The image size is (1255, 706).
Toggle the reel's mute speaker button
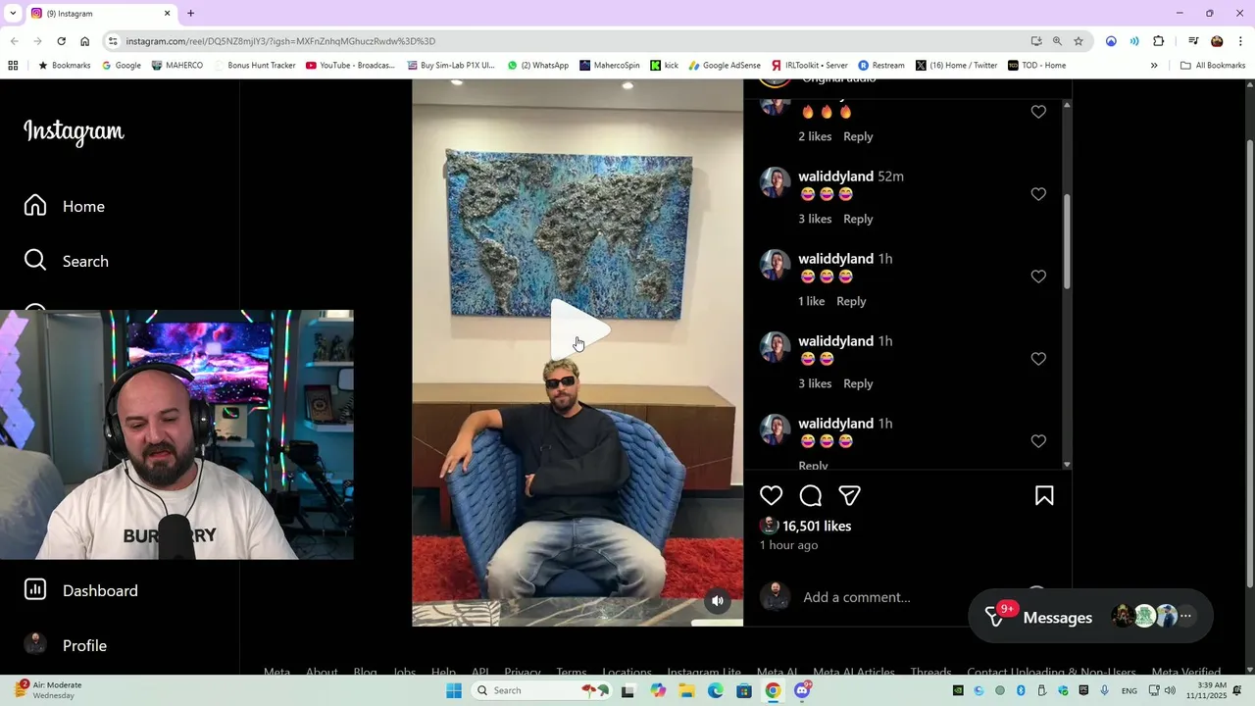[x=718, y=601]
